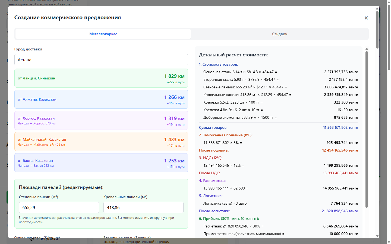
Task: Click the scroll-up arrow of cost panel
Action: (x=367, y=49)
